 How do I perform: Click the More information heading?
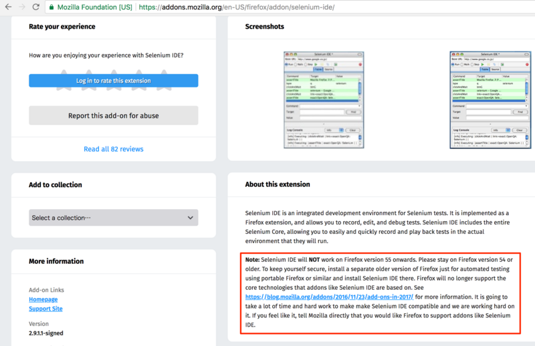tap(56, 261)
